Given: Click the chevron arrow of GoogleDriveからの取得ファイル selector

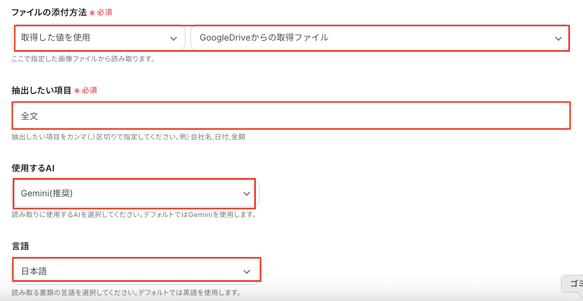Looking at the screenshot, I should (558, 39).
